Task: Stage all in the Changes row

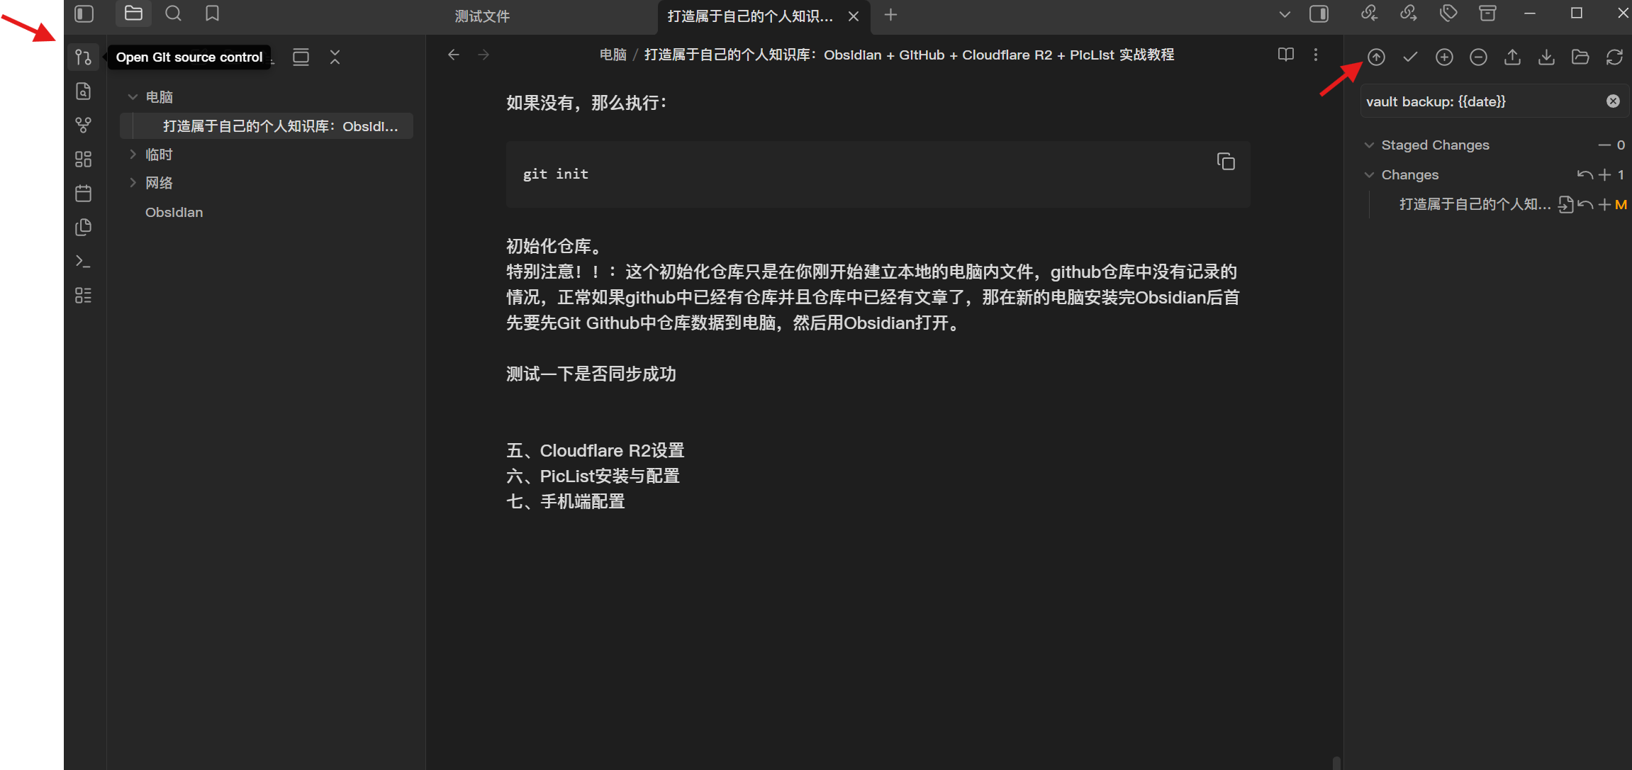Action: click(x=1604, y=175)
